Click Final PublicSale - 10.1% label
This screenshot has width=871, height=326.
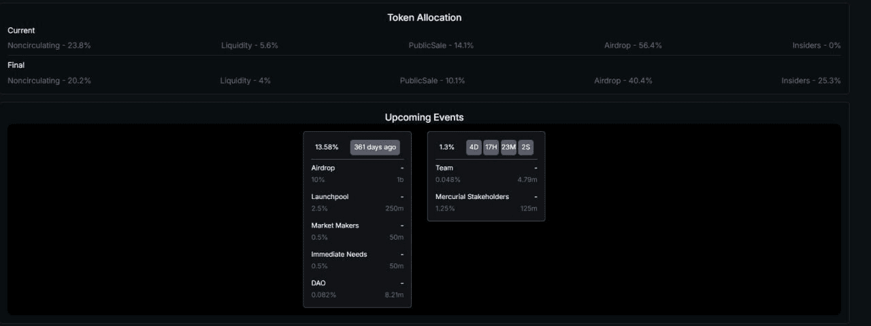click(x=432, y=80)
